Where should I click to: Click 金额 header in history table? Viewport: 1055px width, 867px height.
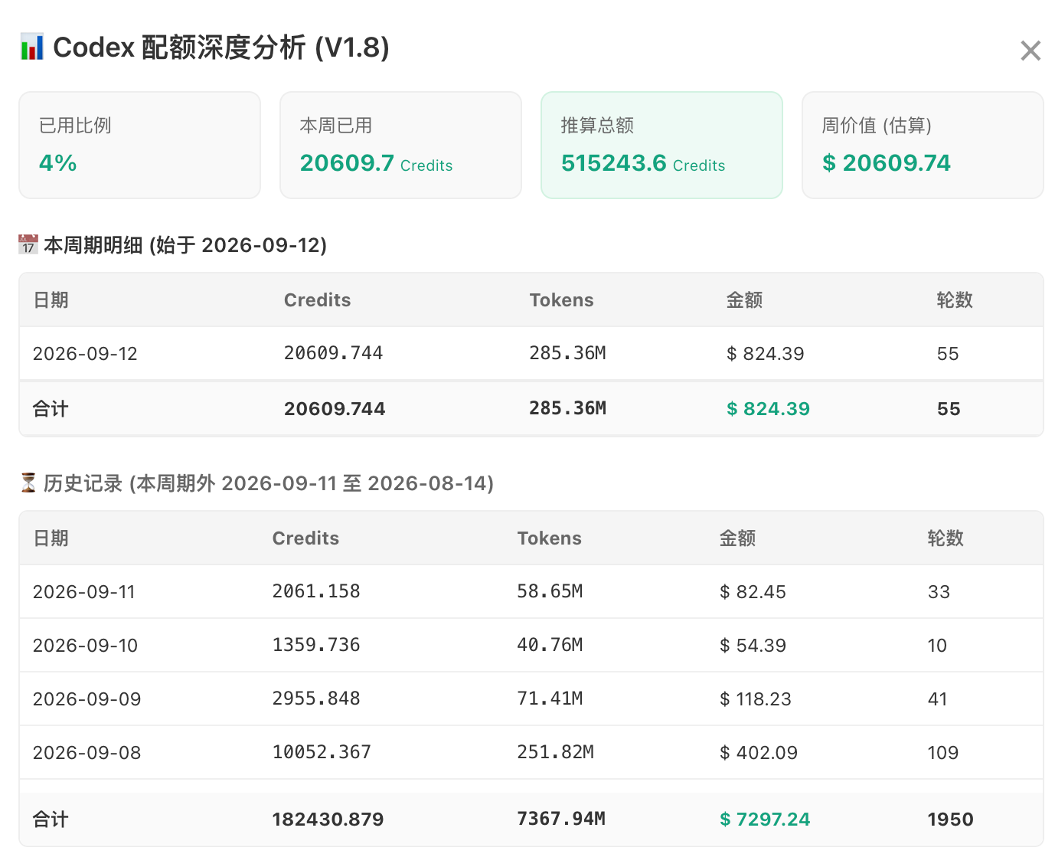pos(737,538)
